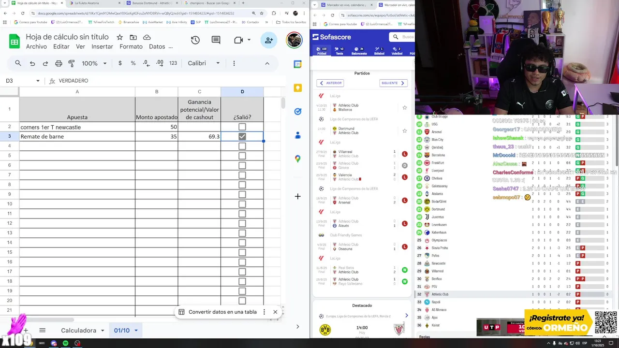619x348 pixels.
Task: Open Google Maps side panel icon
Action: [x=298, y=159]
